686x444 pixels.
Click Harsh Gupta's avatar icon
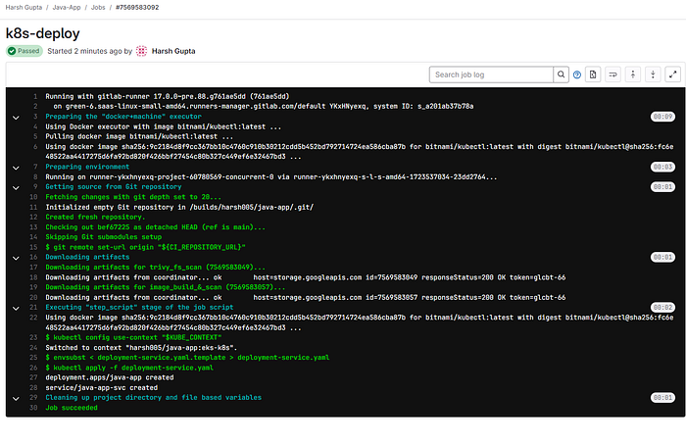(141, 51)
